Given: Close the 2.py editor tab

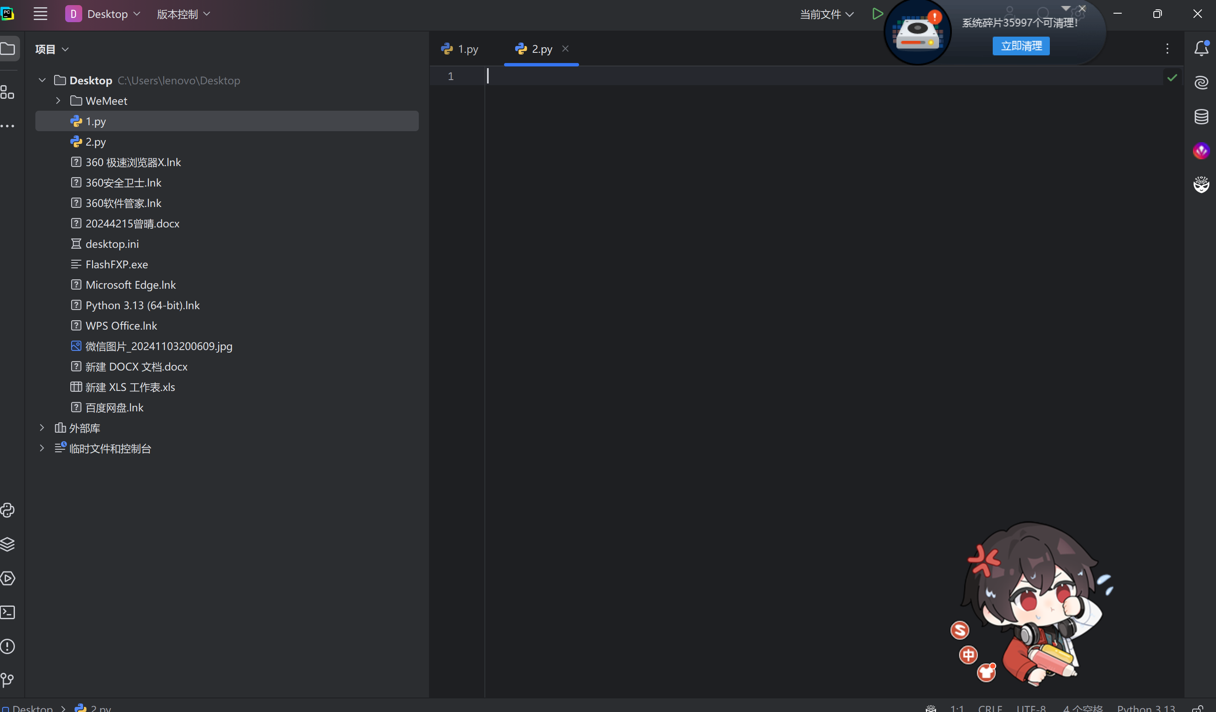Looking at the screenshot, I should pyautogui.click(x=565, y=49).
